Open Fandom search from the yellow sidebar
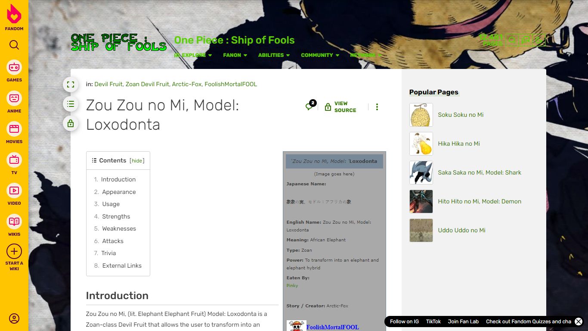 pyautogui.click(x=14, y=45)
